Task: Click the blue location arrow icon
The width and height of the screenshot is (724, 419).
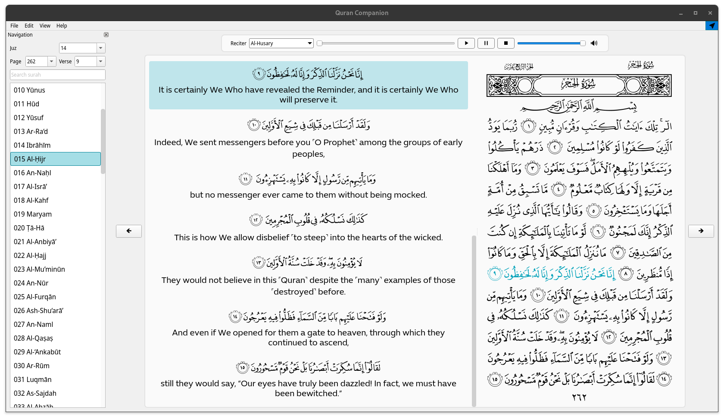Action: (712, 26)
